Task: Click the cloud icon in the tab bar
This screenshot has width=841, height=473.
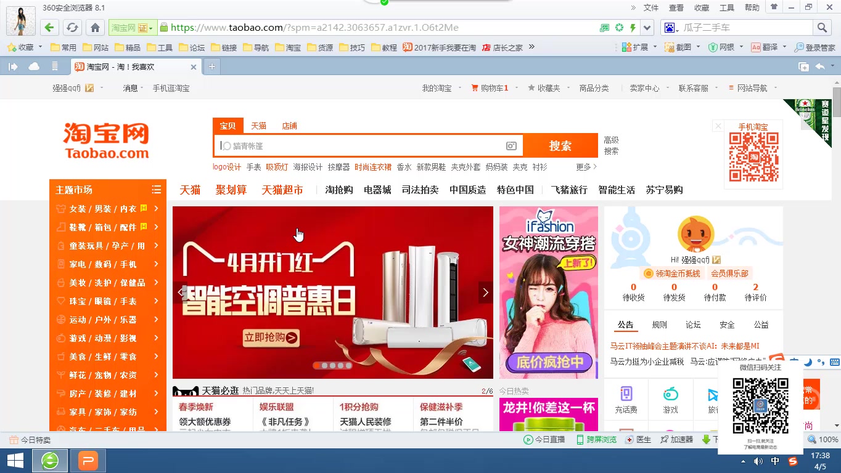Action: [x=34, y=67]
